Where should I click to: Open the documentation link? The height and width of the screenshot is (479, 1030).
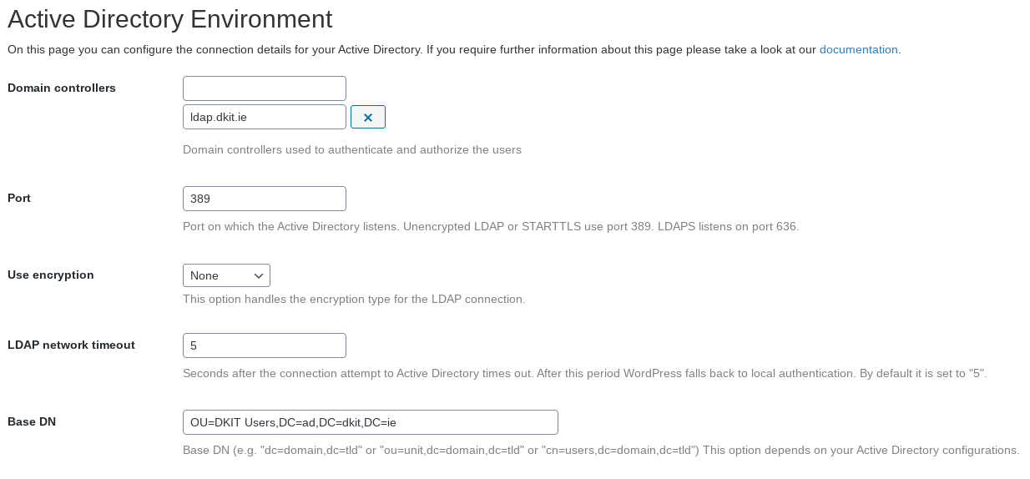click(x=858, y=49)
